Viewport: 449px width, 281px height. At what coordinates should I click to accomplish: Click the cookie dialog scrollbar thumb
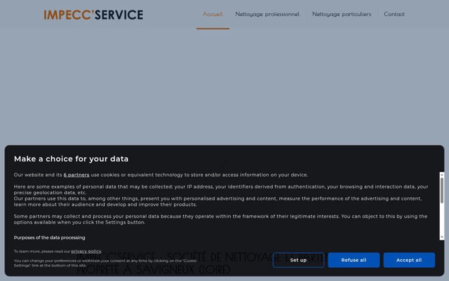(442, 190)
